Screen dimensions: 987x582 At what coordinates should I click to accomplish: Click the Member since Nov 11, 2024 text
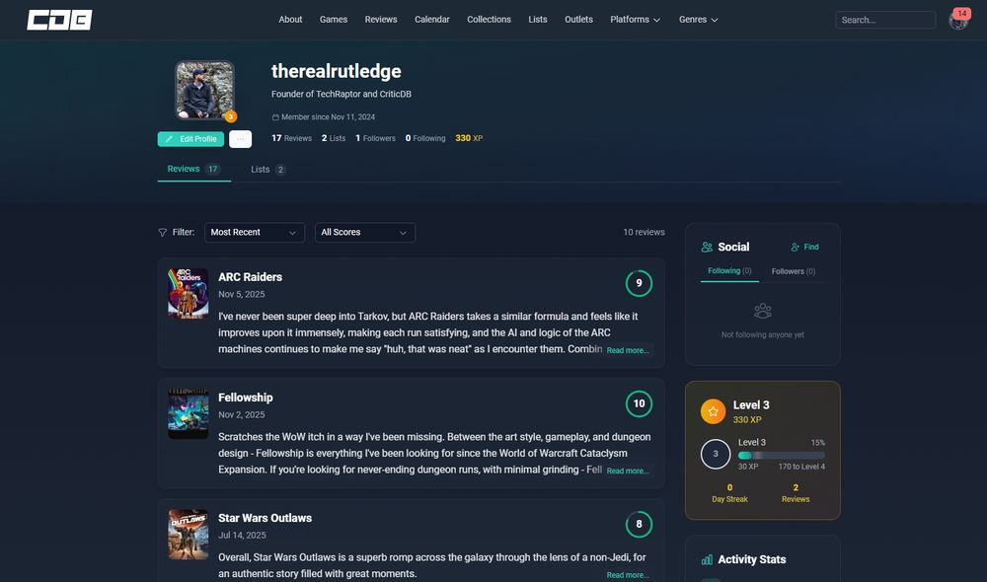[x=328, y=117]
